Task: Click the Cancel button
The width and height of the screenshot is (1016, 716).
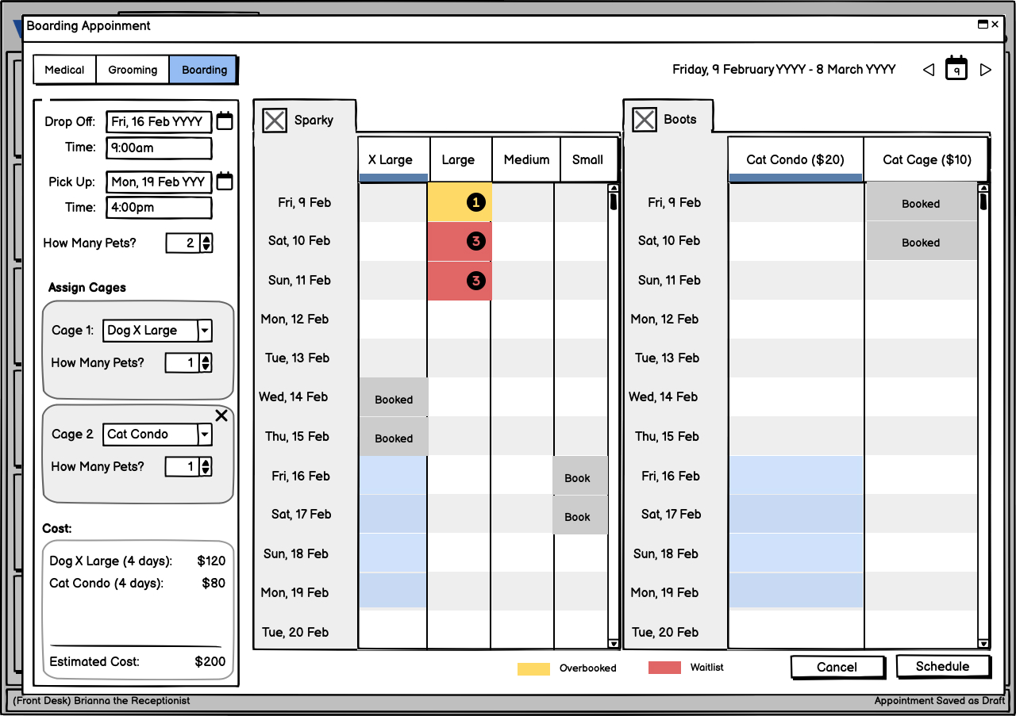Action: coord(837,668)
